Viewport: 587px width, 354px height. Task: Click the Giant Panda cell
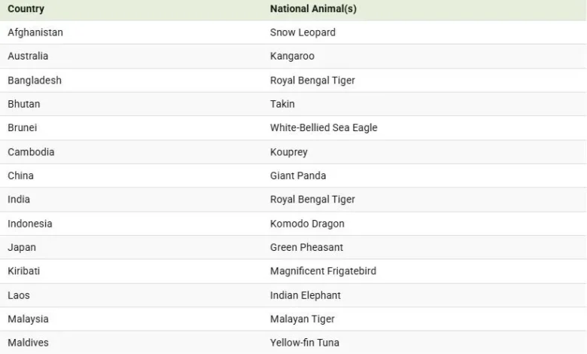tap(298, 175)
